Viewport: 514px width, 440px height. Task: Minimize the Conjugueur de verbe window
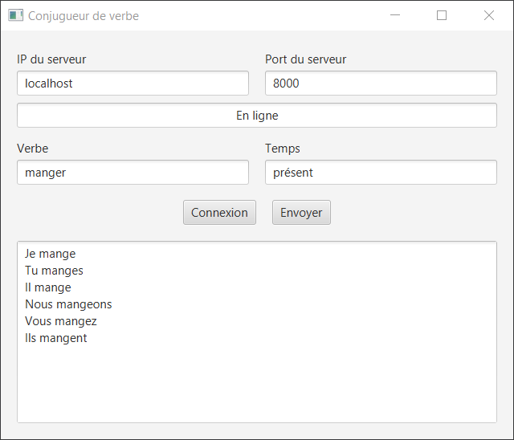pyautogui.click(x=395, y=15)
